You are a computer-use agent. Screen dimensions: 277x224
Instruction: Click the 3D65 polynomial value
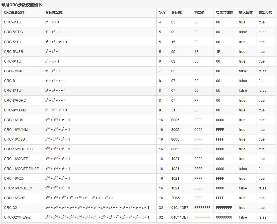tap(175, 198)
